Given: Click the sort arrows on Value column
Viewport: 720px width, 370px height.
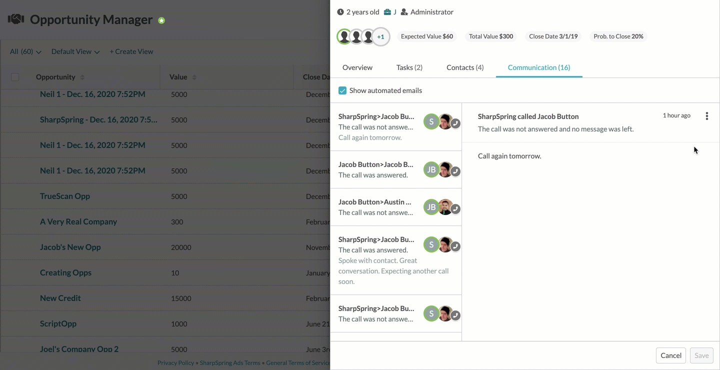Looking at the screenshot, I should (x=194, y=77).
